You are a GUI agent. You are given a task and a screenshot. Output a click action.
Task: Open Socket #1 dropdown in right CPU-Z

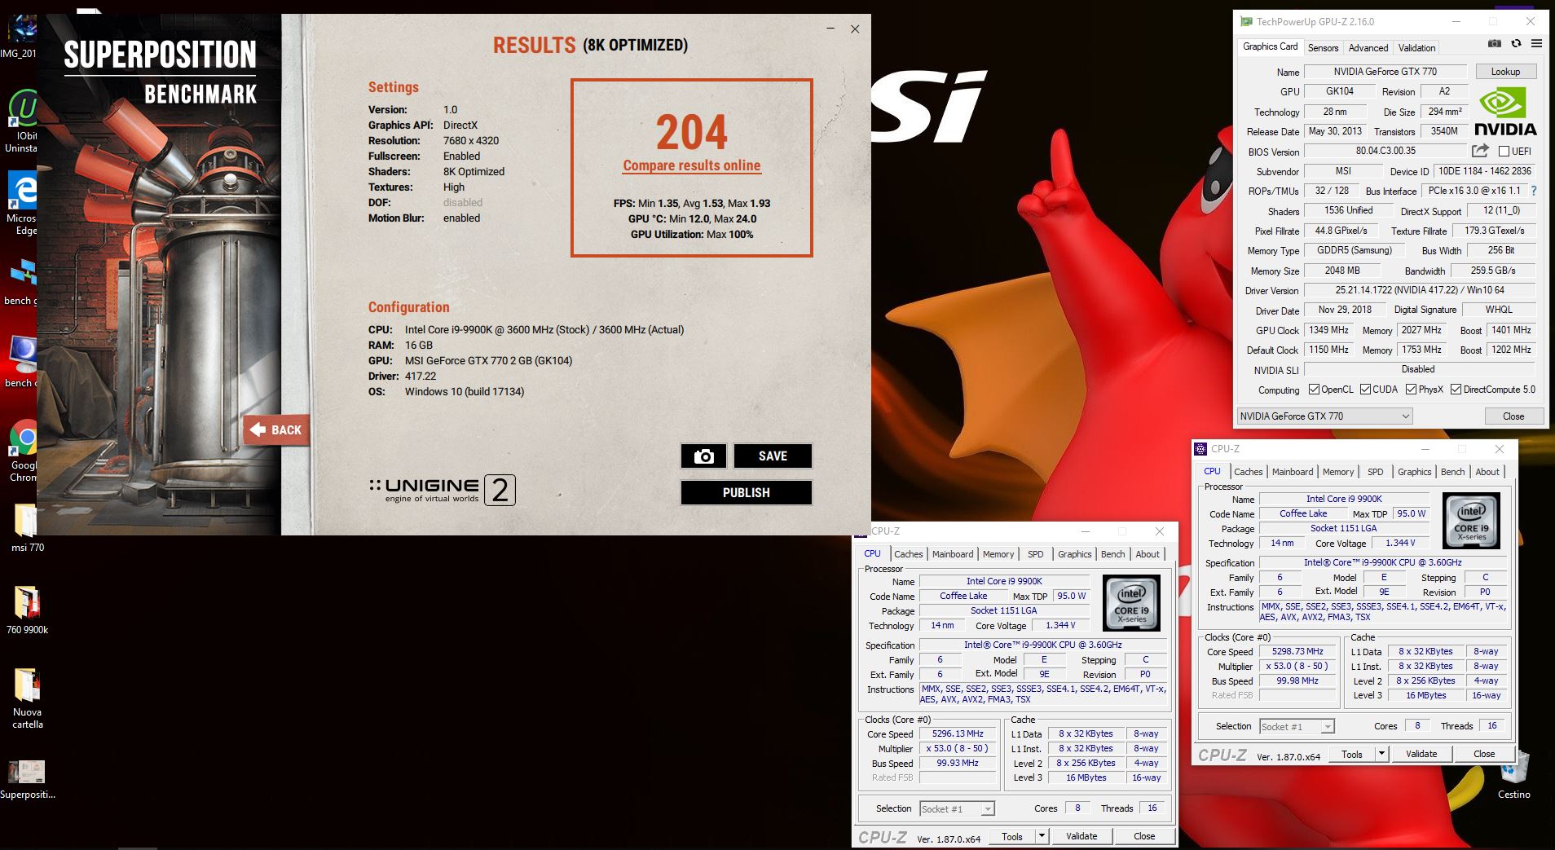(1297, 726)
